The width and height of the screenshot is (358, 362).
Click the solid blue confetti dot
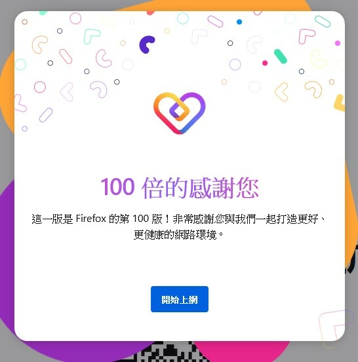coord(239,22)
